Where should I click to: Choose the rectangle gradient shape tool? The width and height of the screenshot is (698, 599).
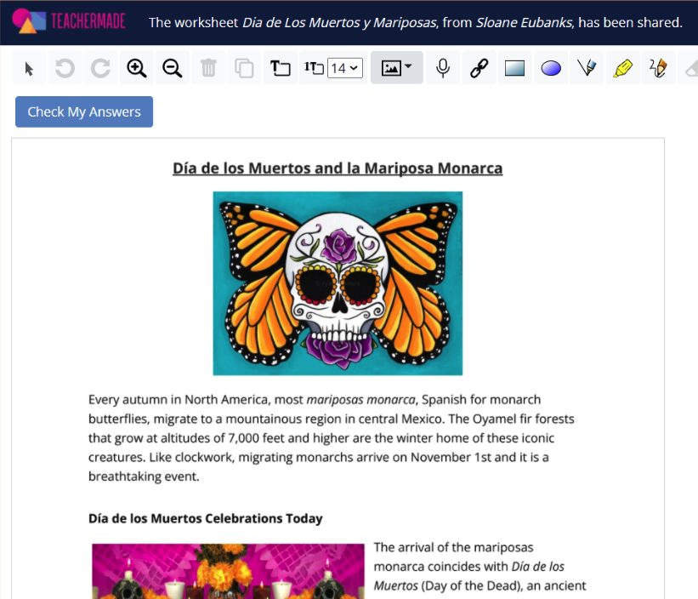pyautogui.click(x=514, y=67)
